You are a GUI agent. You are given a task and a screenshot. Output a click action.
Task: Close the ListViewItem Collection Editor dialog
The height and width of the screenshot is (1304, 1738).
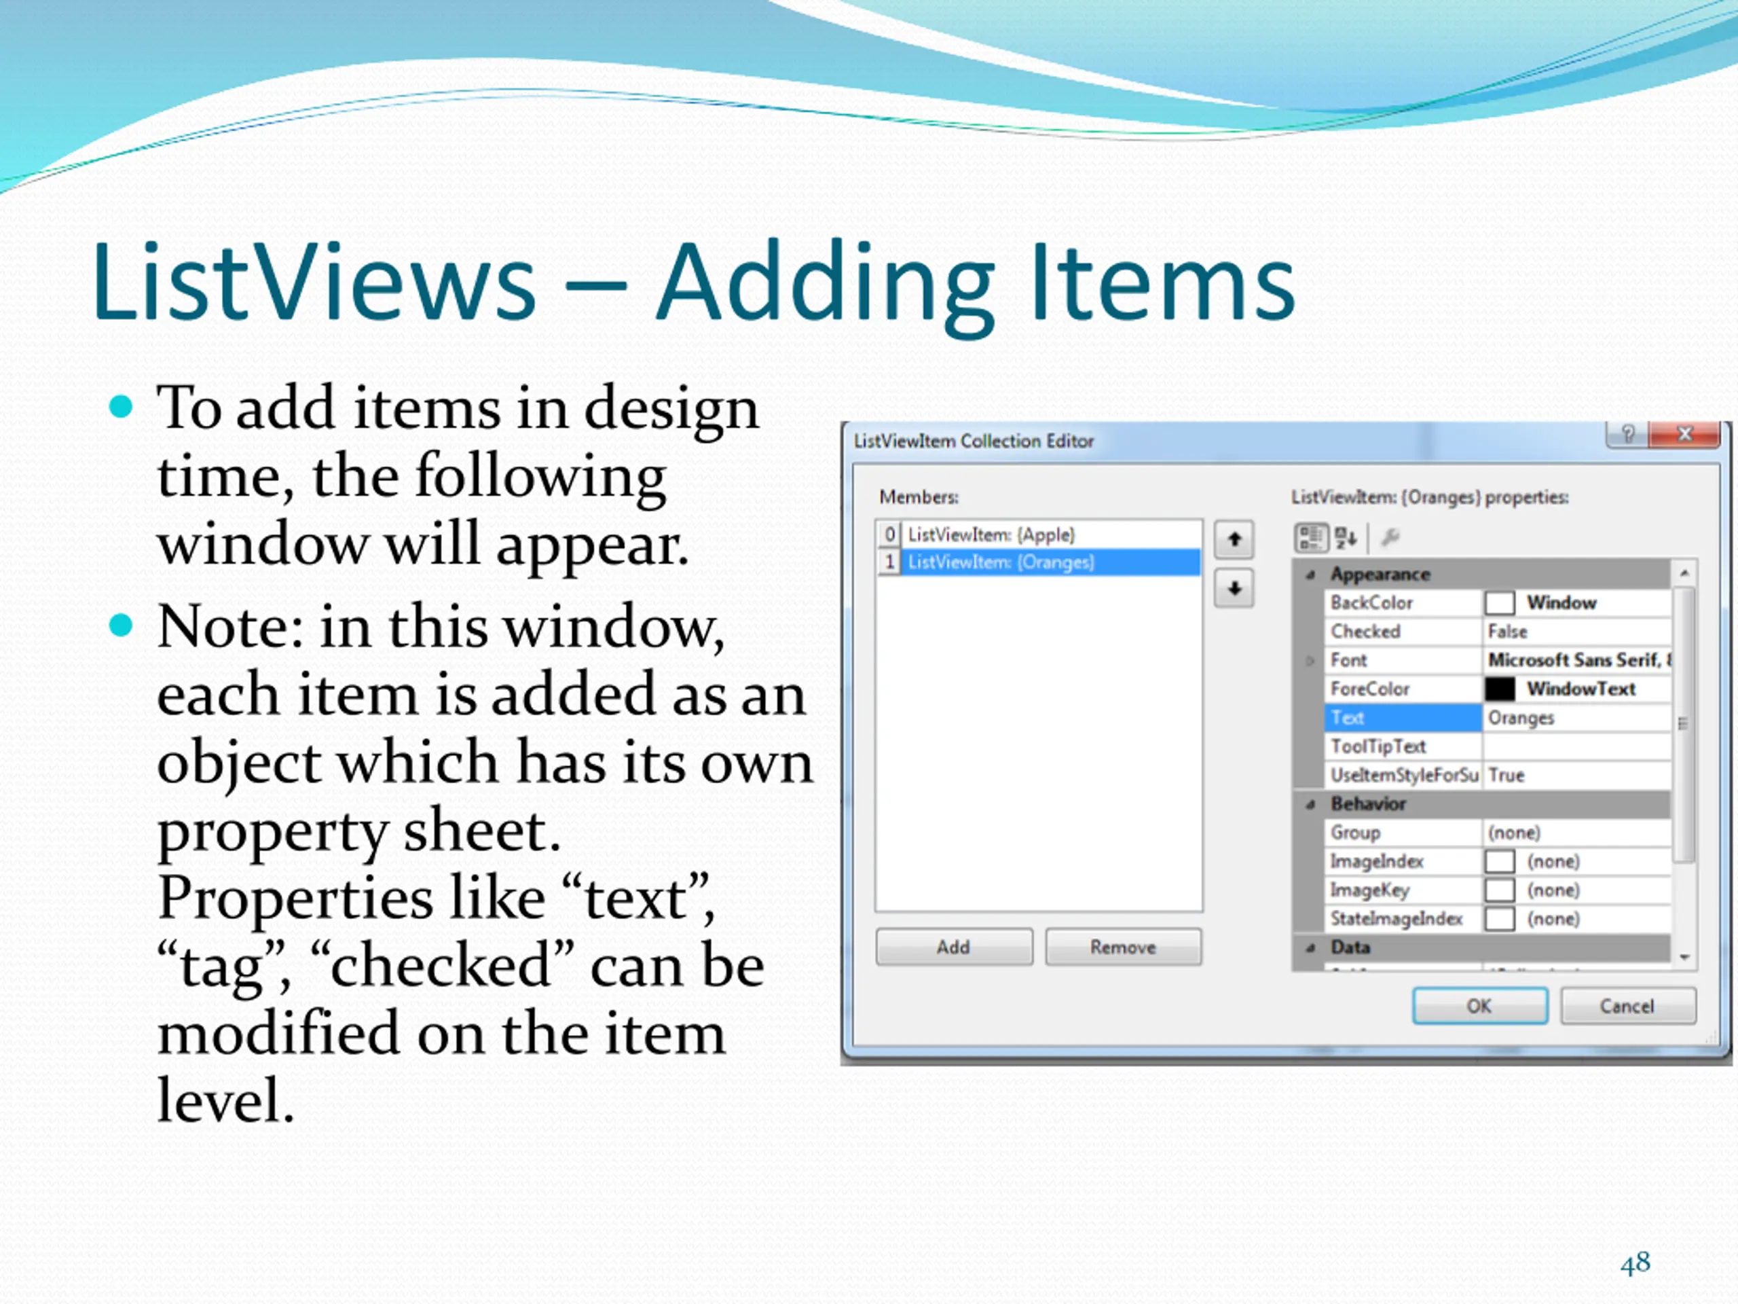[1684, 434]
